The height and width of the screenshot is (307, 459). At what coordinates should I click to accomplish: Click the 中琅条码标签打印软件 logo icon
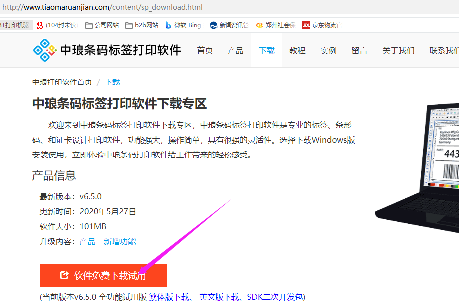(44, 51)
